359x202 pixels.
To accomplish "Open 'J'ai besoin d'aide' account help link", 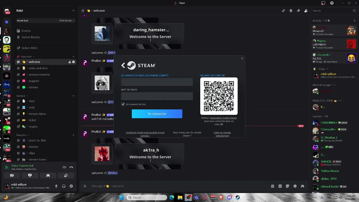I will point(145,134).
